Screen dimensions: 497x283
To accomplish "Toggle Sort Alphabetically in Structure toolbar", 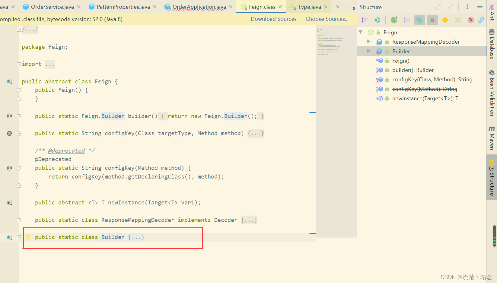I will coord(377,20).
